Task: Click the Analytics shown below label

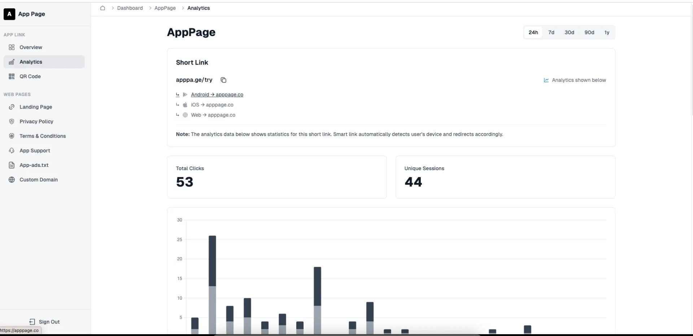Action: (579, 80)
